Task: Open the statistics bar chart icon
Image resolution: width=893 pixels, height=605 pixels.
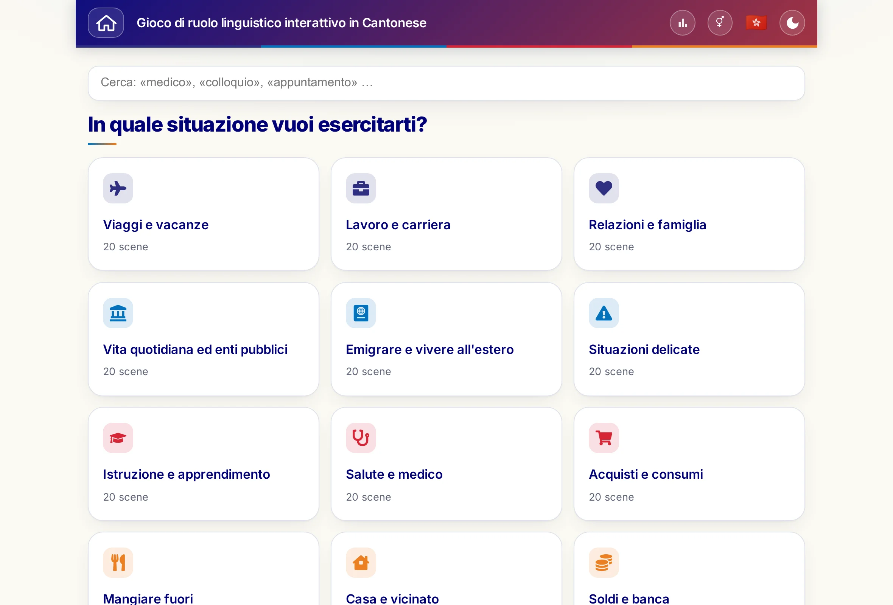Action: click(x=683, y=23)
